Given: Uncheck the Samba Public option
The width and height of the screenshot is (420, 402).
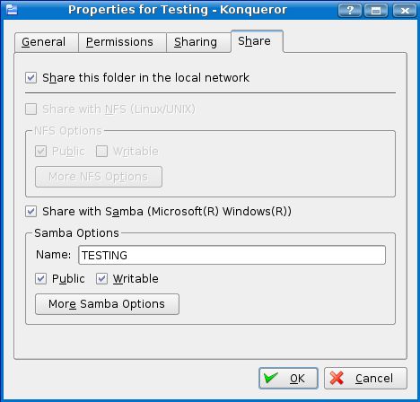Looking at the screenshot, I should 40,279.
